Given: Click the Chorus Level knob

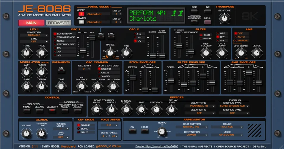Looking at the screenshot, I should pyautogui.click(x=126, y=110).
